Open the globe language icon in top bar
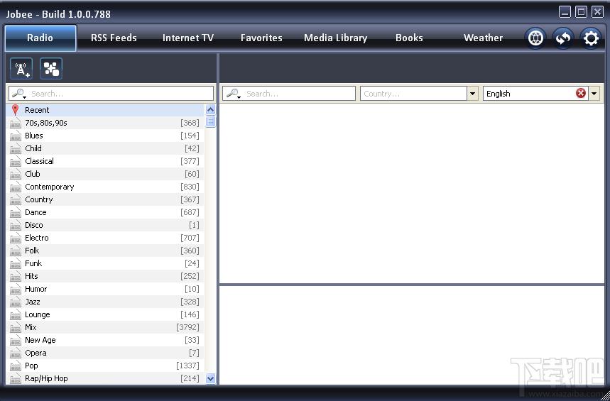 pos(535,38)
